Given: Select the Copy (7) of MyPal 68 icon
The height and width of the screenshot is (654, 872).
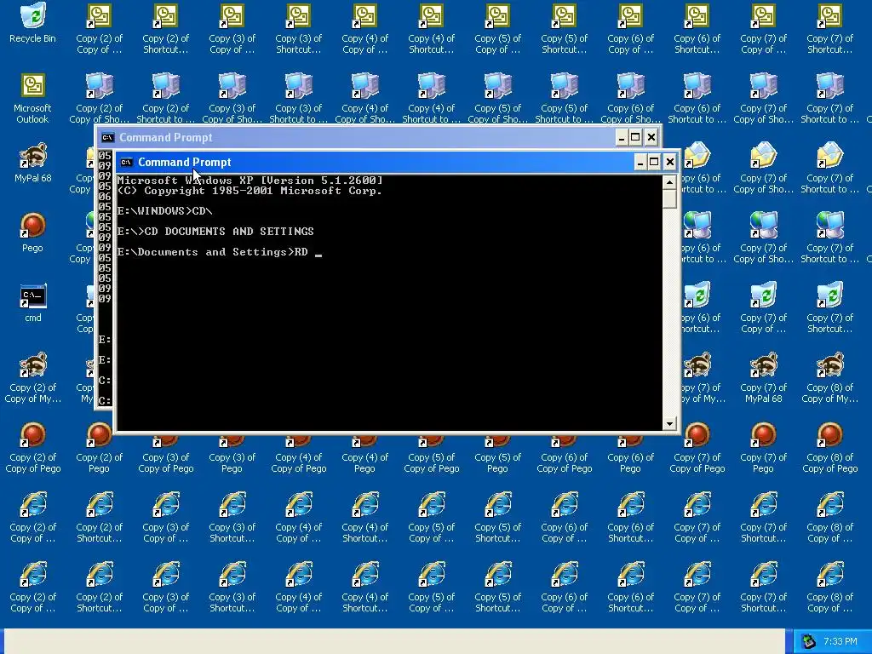Looking at the screenshot, I should pyautogui.click(x=763, y=377).
